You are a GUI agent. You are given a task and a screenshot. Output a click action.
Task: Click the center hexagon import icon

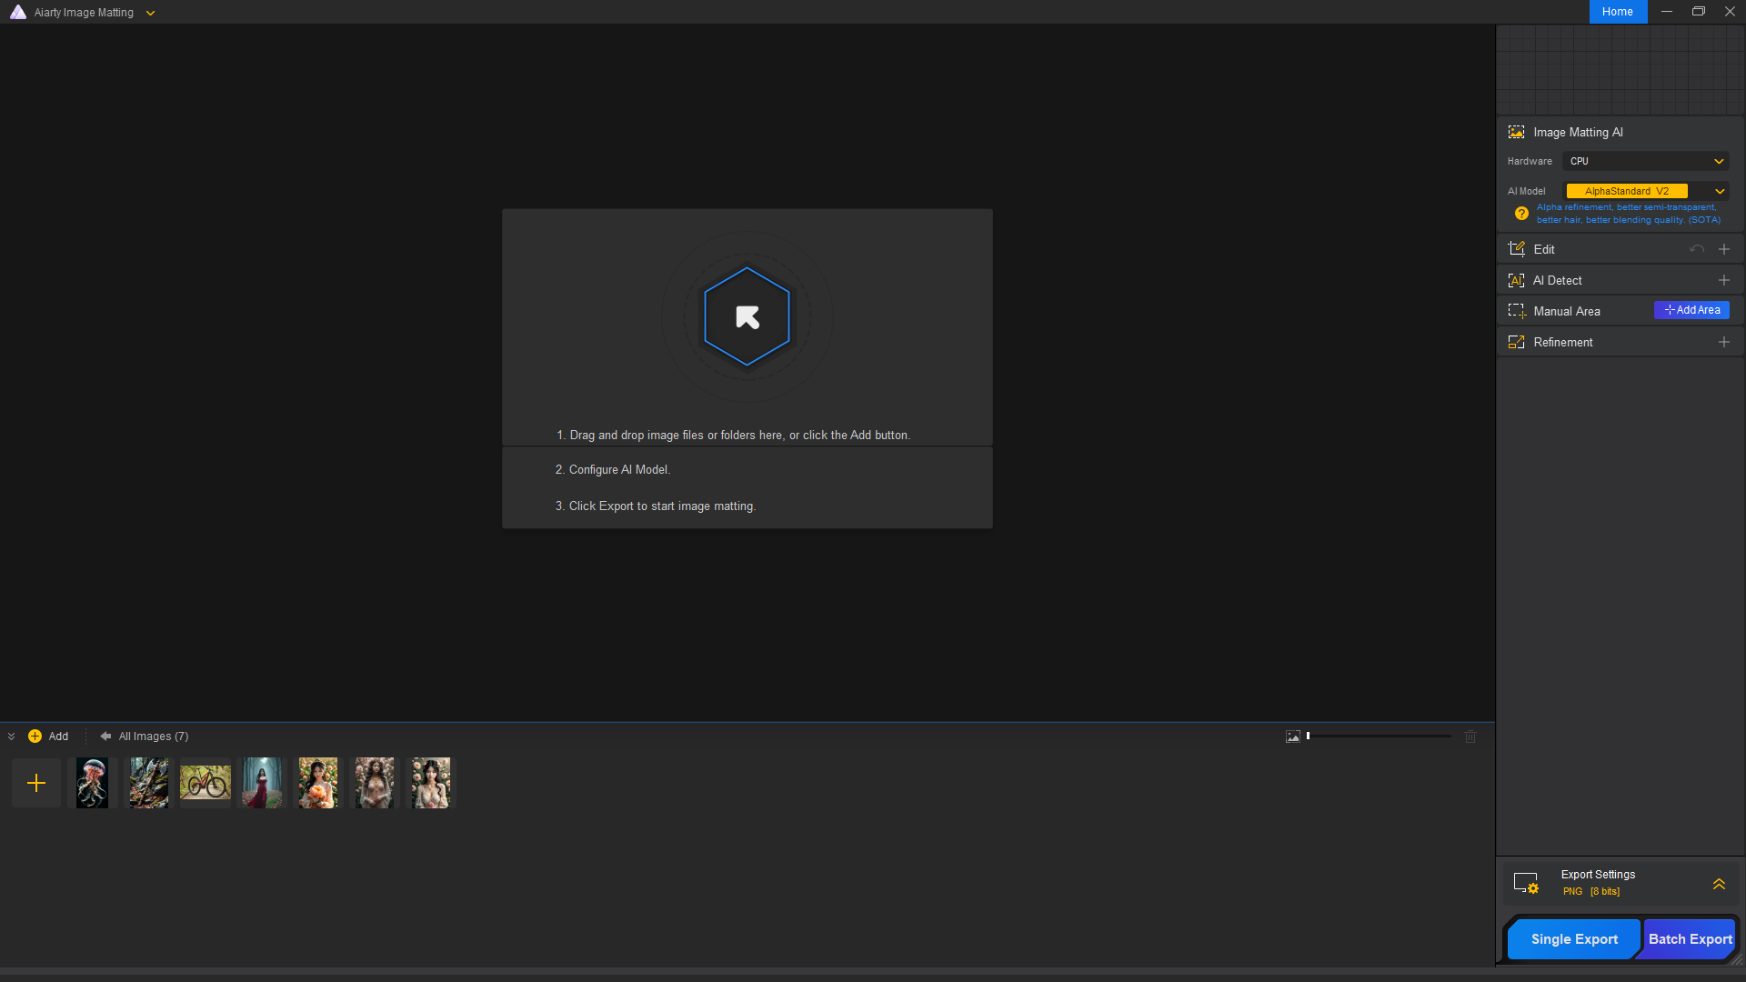click(747, 316)
